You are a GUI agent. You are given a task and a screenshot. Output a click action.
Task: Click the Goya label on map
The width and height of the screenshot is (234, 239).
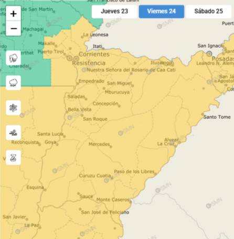(x=50, y=142)
